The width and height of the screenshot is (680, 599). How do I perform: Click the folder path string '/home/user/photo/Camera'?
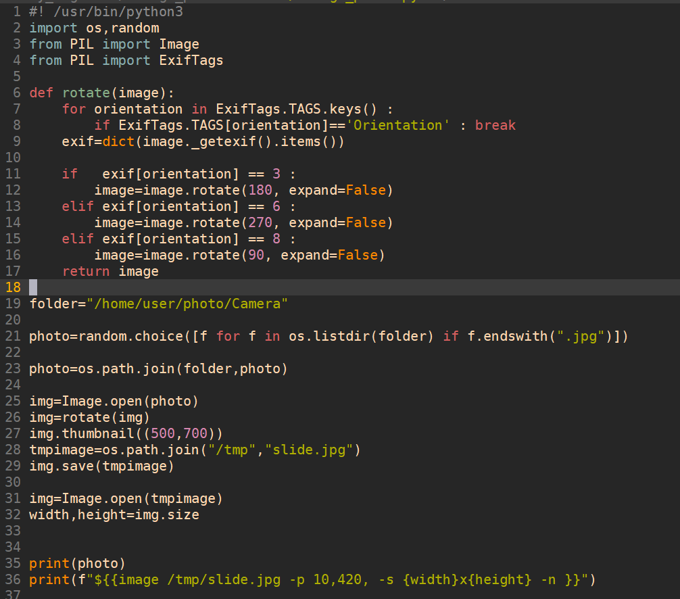[187, 304]
